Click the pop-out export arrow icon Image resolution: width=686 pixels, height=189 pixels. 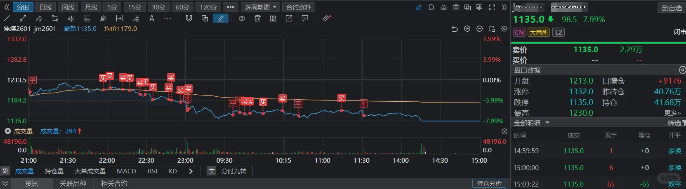[289, 19]
